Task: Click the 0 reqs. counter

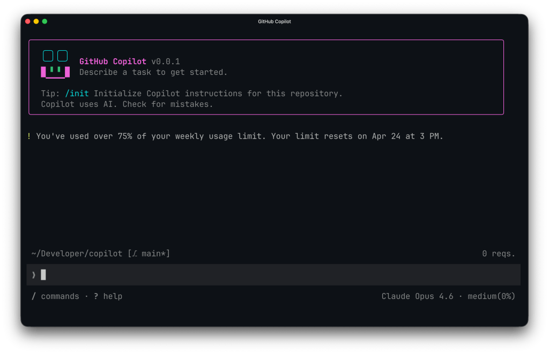Action: [x=499, y=253]
